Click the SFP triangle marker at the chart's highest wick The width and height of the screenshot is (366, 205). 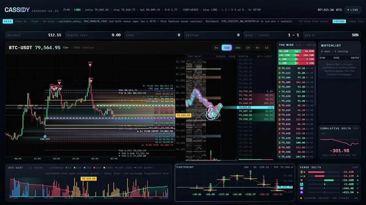click(x=90, y=65)
